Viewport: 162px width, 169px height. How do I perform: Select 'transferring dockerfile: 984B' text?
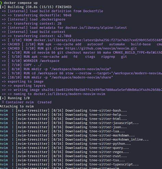[42, 15]
